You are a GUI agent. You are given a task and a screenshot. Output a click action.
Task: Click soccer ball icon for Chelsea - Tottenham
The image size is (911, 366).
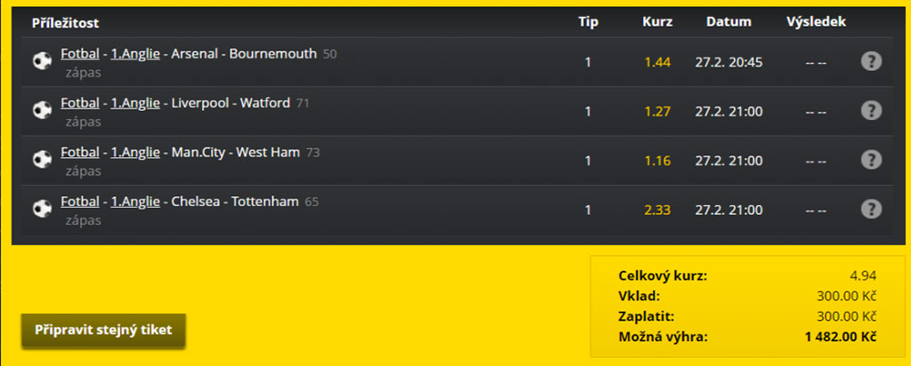[42, 210]
